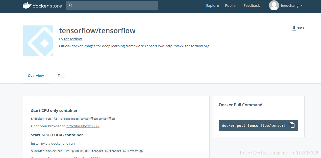The height and width of the screenshot is (158, 321).
Task: Click the Start GPU (CUDA) container heading
Action: 57,135
